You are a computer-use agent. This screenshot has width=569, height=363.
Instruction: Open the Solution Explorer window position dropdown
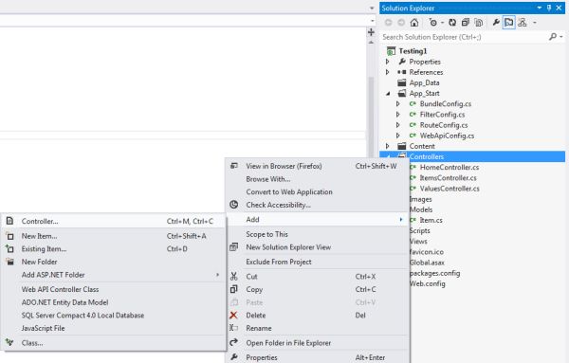pos(540,8)
